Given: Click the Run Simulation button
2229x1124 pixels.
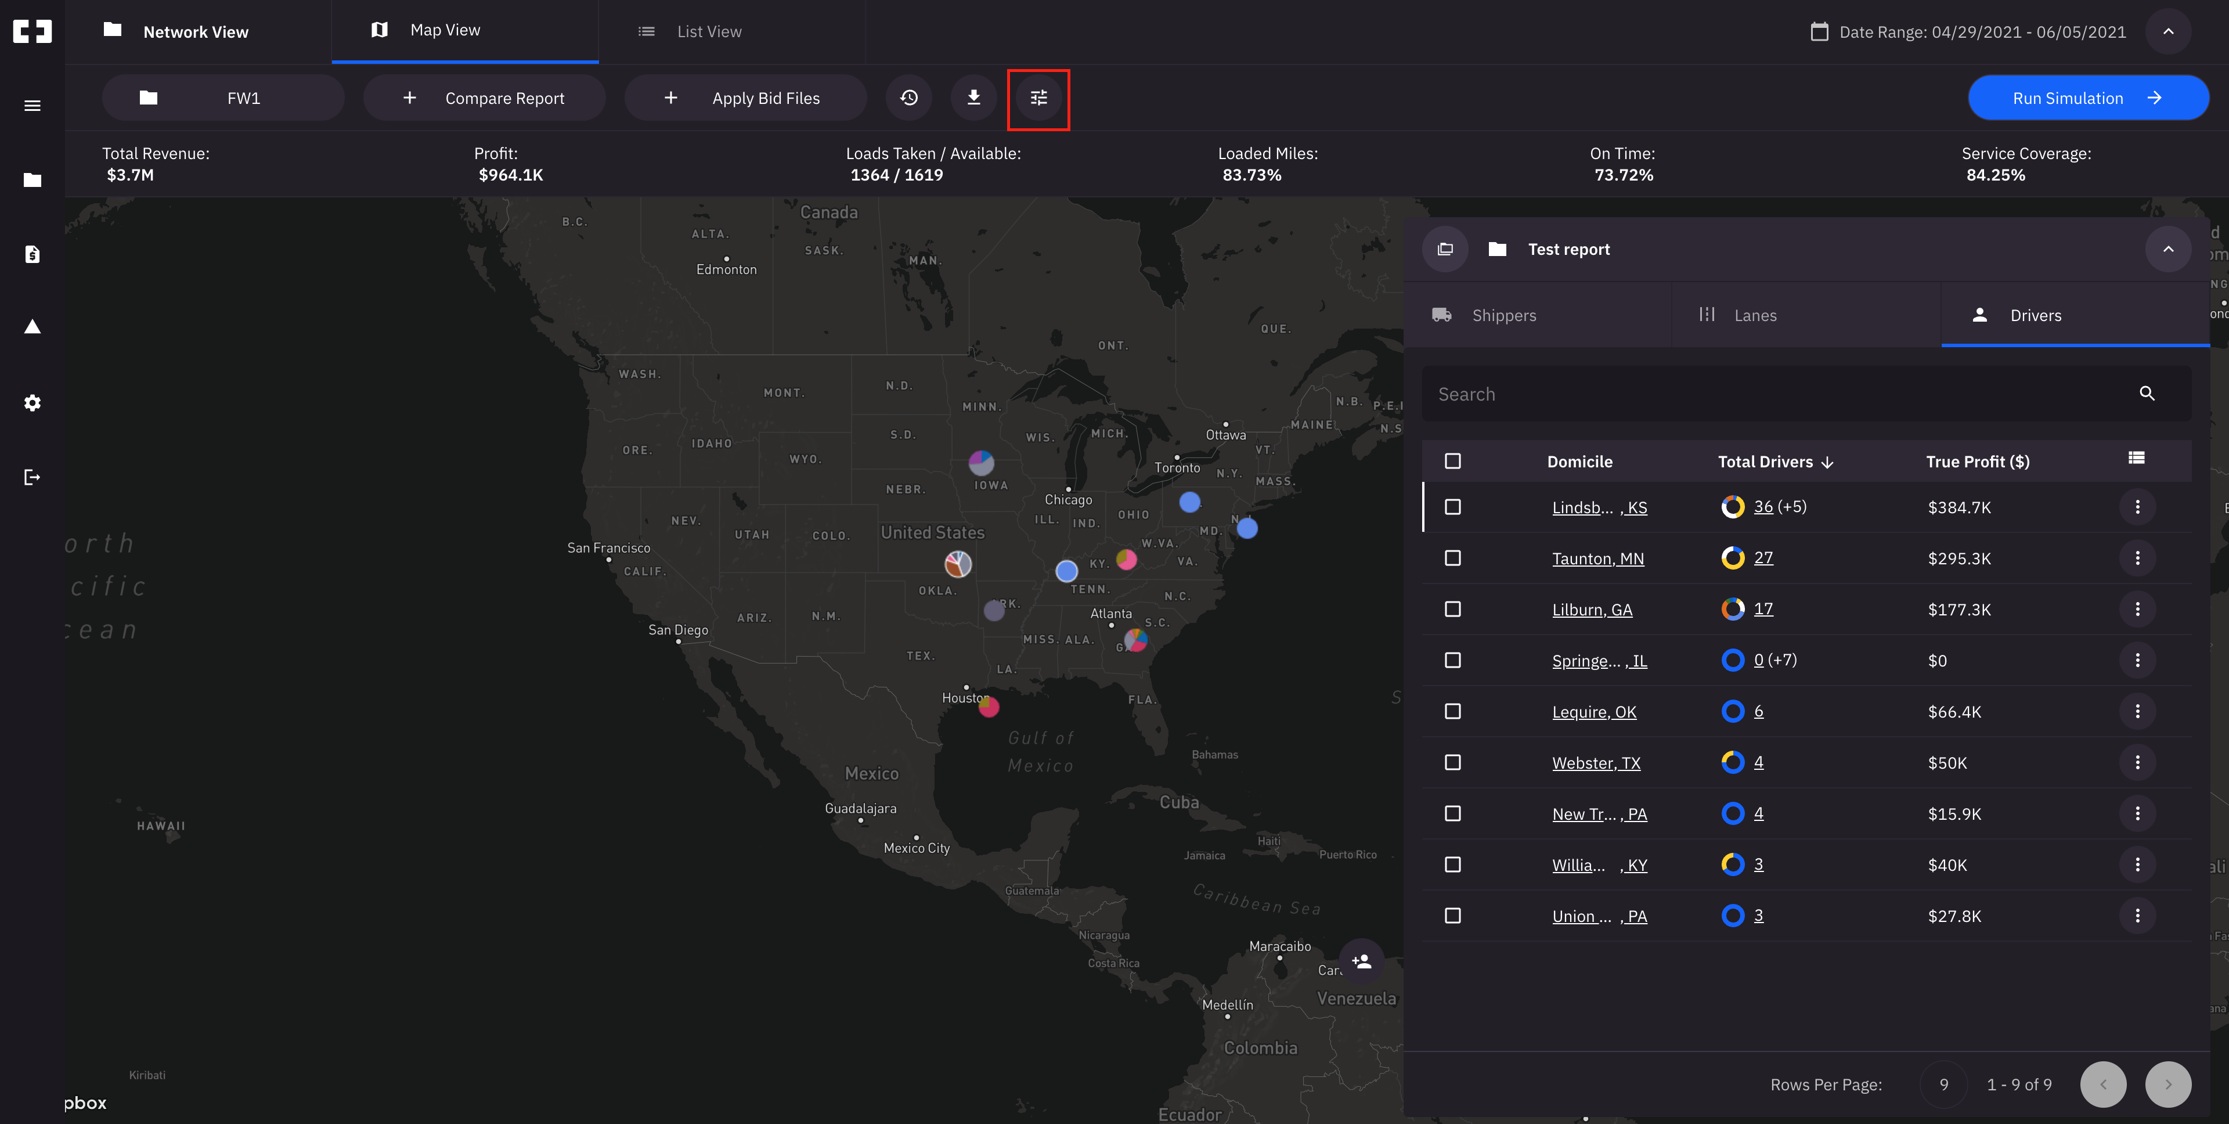Looking at the screenshot, I should coord(2087,99).
